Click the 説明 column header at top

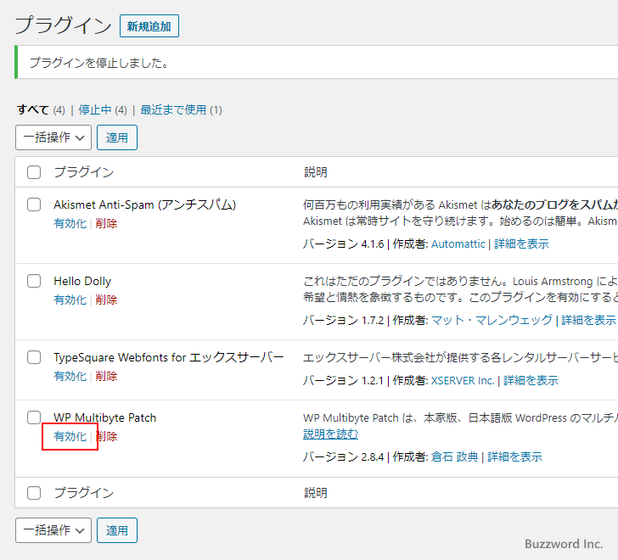(316, 172)
